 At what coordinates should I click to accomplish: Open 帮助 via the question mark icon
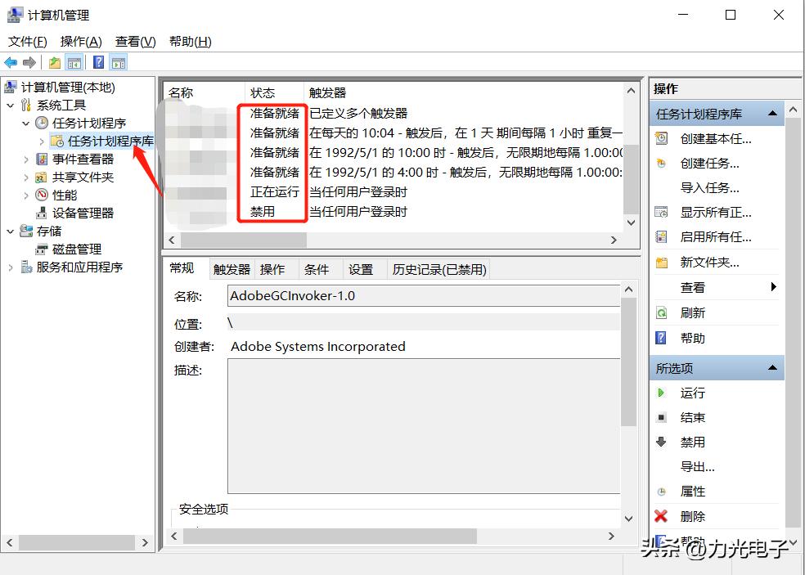point(661,337)
